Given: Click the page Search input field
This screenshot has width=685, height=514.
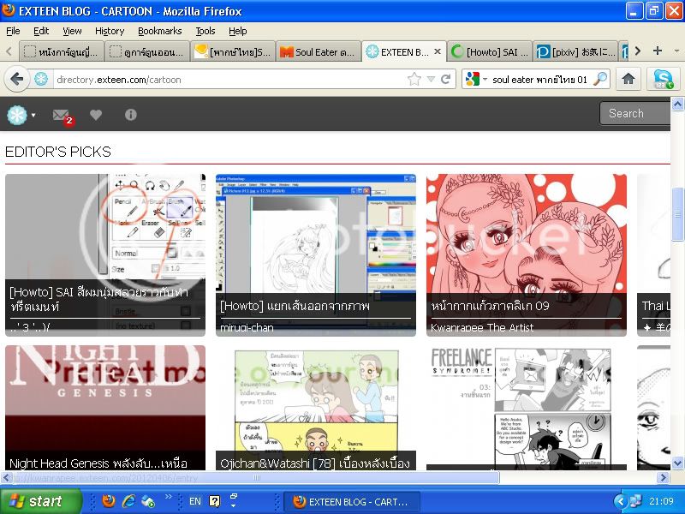Looking at the screenshot, I should [x=635, y=114].
